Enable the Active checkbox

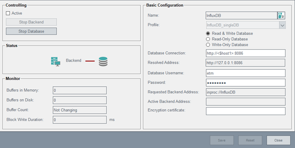point(8,13)
